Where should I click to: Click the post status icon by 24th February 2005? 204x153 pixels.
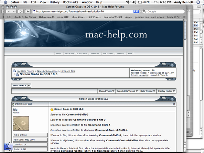point(13,104)
